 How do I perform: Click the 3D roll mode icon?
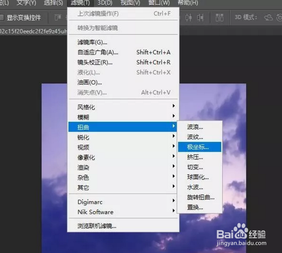[279, 18]
